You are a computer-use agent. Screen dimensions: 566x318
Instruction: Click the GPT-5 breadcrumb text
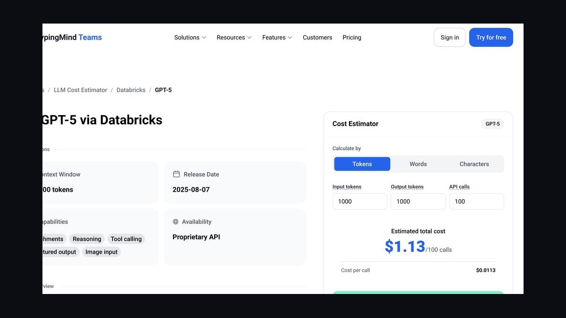[x=163, y=90]
